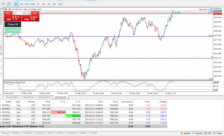Sort trades by Change column
Screen dimensions: 224x136
[163, 102]
